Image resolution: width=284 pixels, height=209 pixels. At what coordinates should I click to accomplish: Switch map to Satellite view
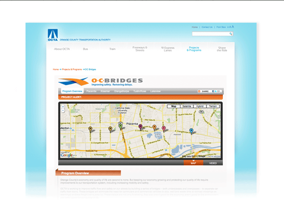pos(187,106)
